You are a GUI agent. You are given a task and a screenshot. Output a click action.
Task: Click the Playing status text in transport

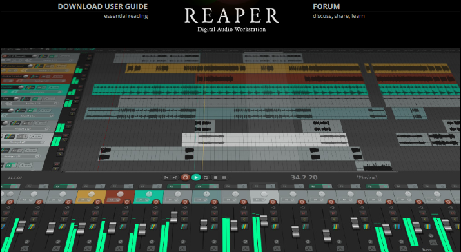[x=368, y=177]
